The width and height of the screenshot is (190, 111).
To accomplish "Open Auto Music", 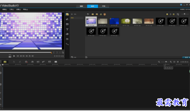I will (38, 62).
